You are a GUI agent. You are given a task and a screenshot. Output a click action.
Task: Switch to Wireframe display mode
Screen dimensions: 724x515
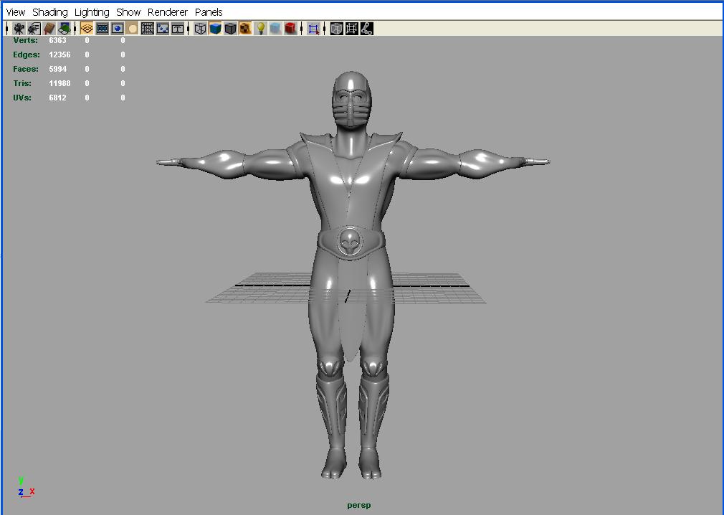200,29
